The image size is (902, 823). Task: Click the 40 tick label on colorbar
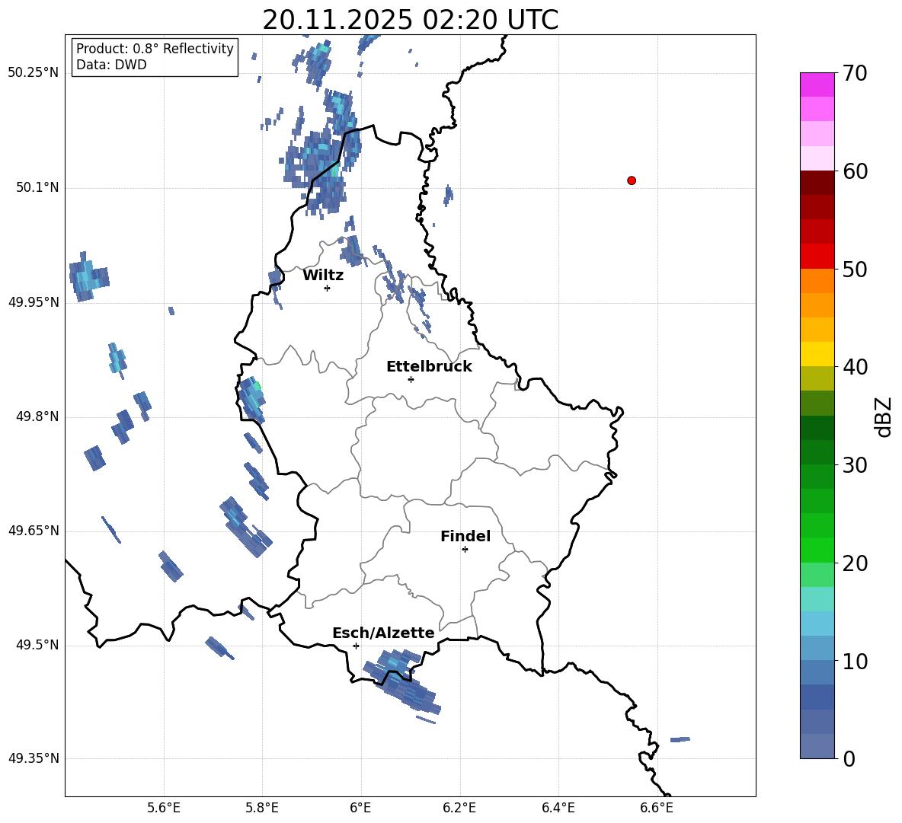coord(855,367)
